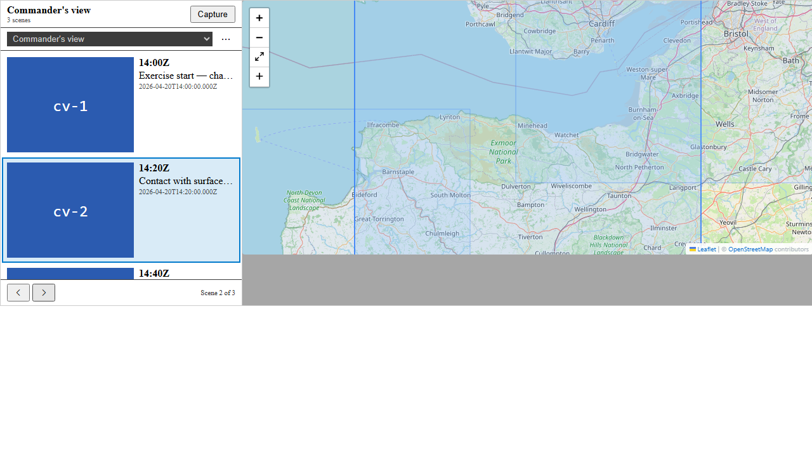This screenshot has width=812, height=457.
Task: Open the Commander's view dropdown
Action: click(x=110, y=39)
